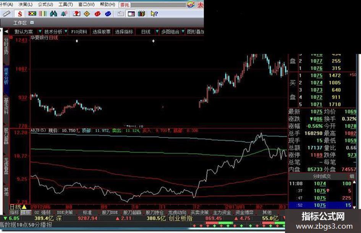
Task: Click the yellow diamond toolbar icon
Action: 87,14
